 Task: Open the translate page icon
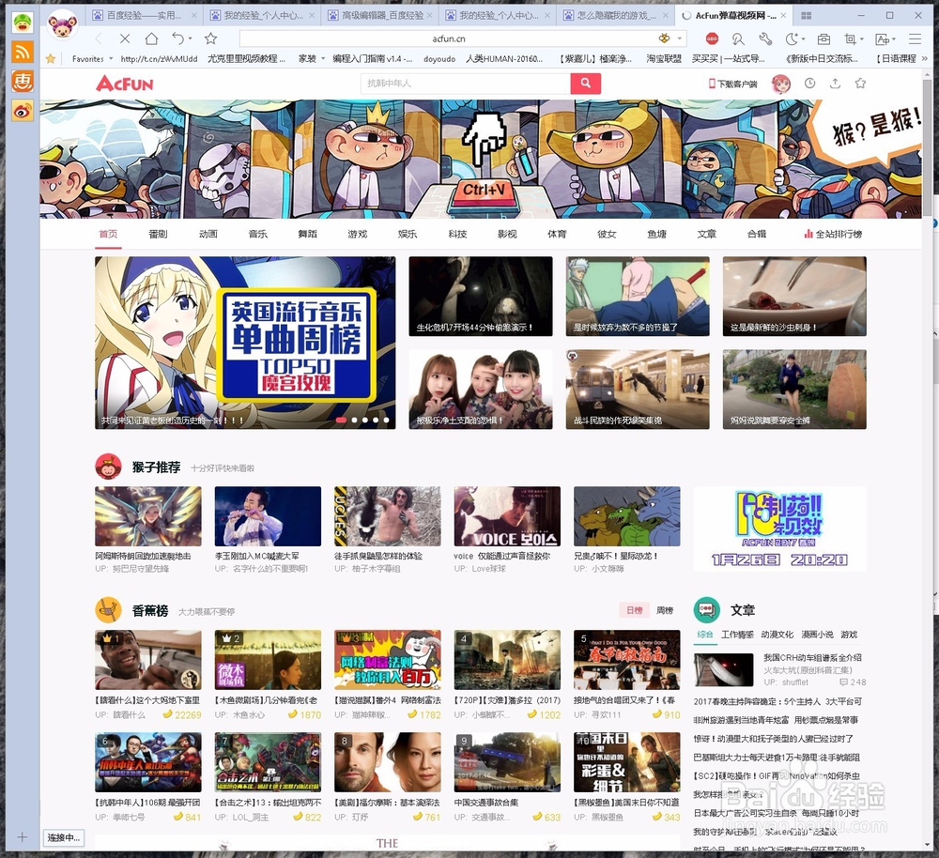(882, 38)
